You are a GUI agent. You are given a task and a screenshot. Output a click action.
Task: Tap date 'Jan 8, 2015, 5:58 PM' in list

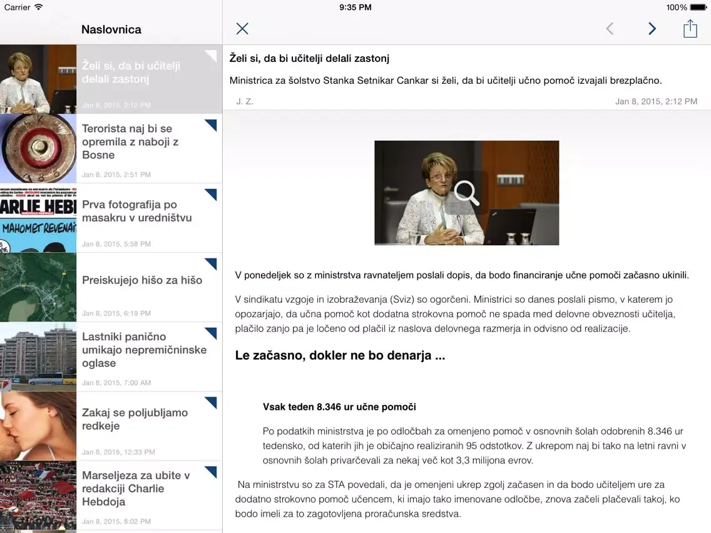pos(116,244)
